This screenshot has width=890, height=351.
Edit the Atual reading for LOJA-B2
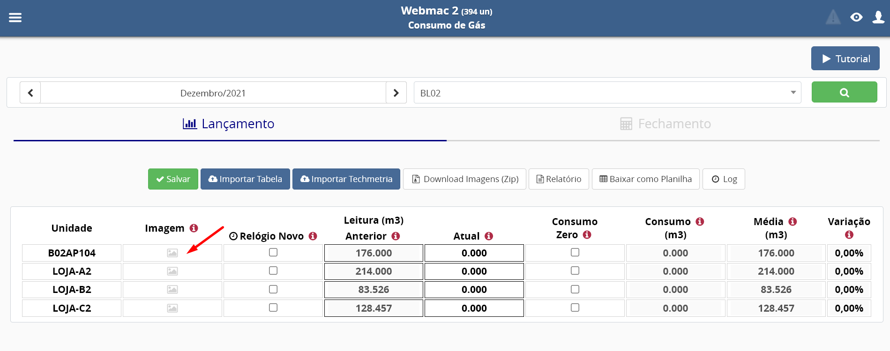point(474,290)
